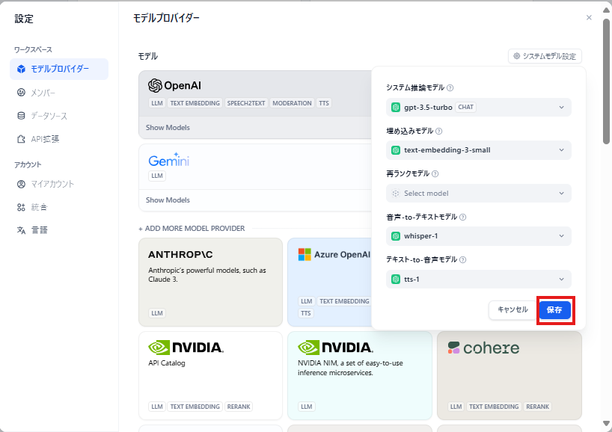Click the OpenAI logo on provider card
This screenshot has width=612, height=432.
coord(174,85)
